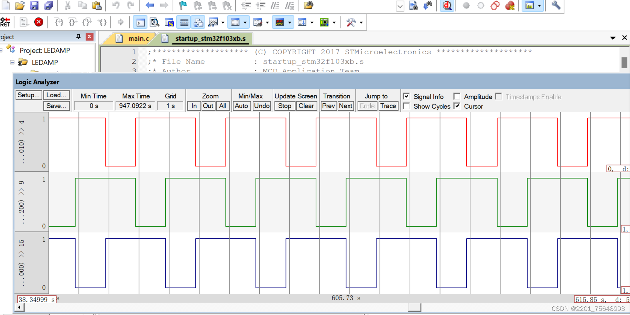Open Serial windows dropdown arrow

[267, 23]
